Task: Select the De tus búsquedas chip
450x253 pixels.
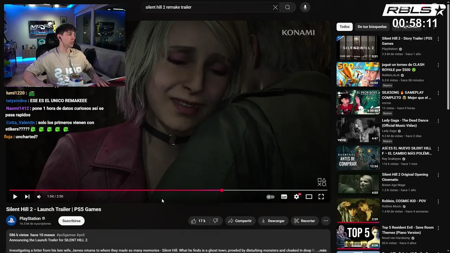Action: click(372, 27)
